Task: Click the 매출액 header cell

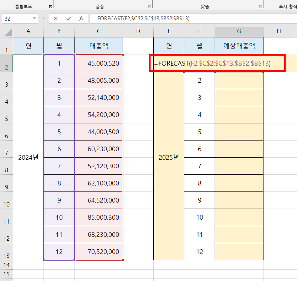Action: tap(98, 46)
